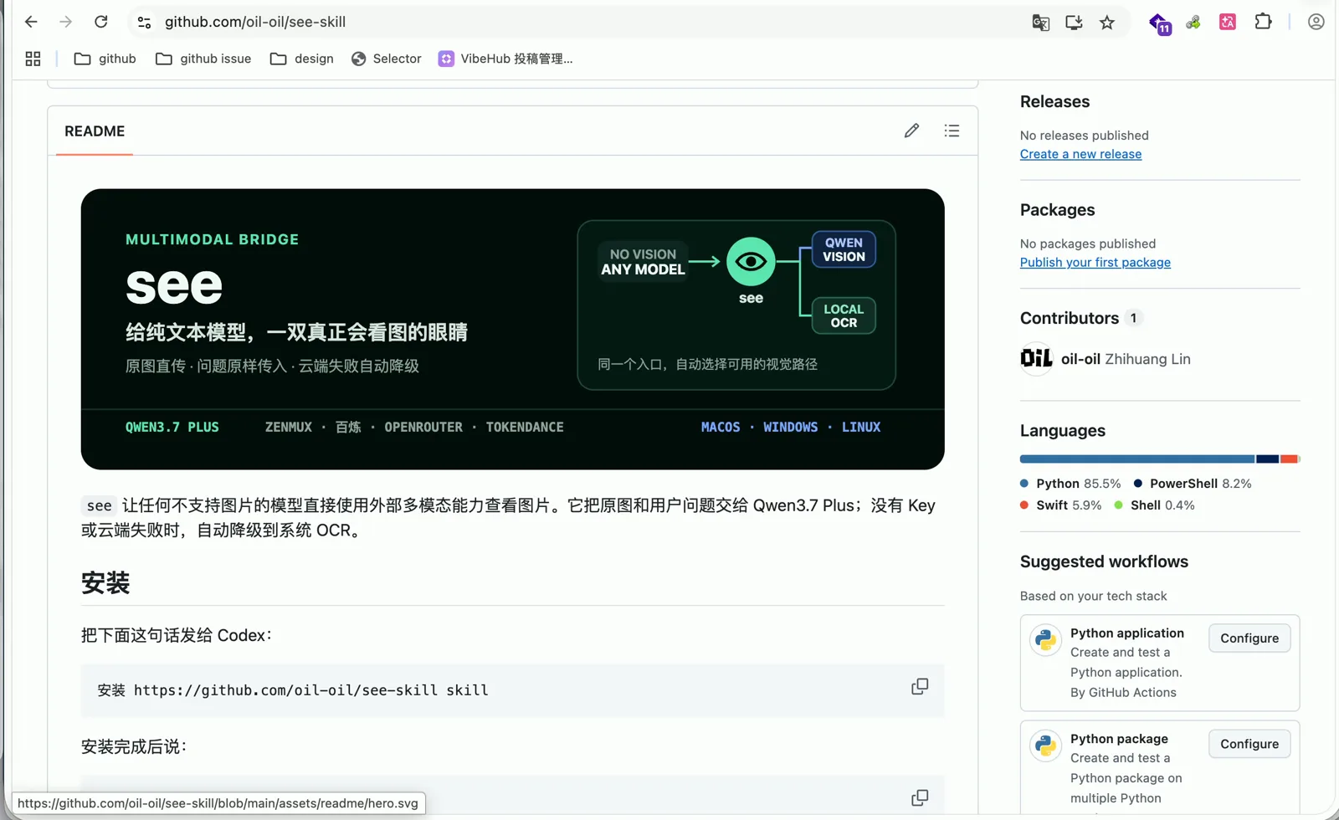The width and height of the screenshot is (1339, 820).
Task: Copy the second code block below
Action: click(x=920, y=797)
